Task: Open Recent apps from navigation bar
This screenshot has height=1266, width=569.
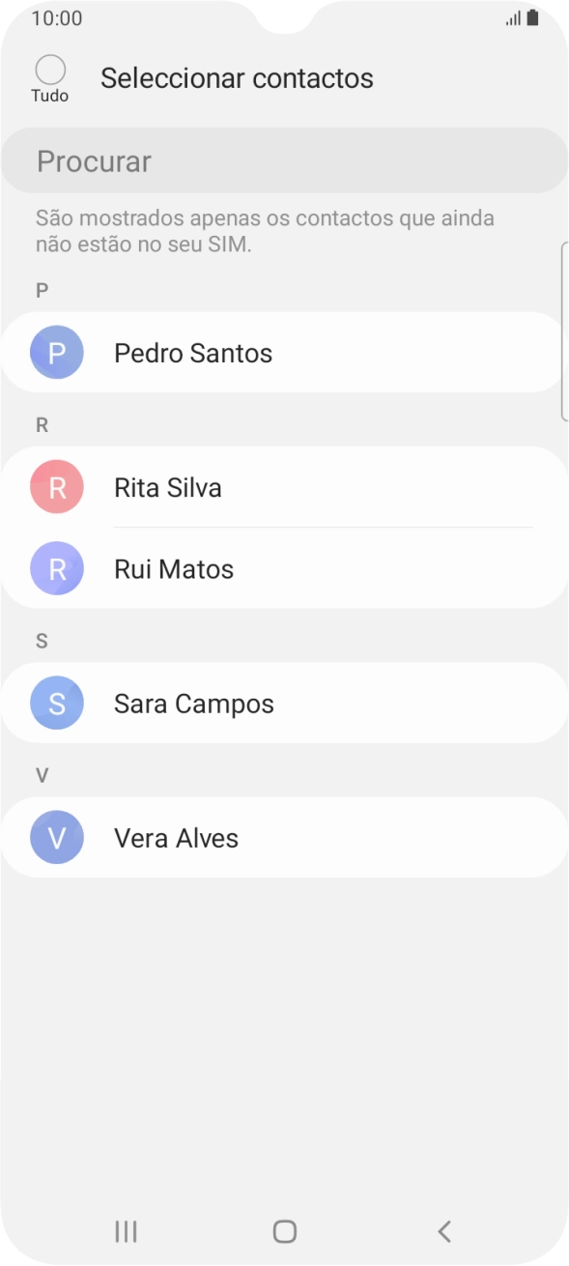Action: click(125, 1231)
